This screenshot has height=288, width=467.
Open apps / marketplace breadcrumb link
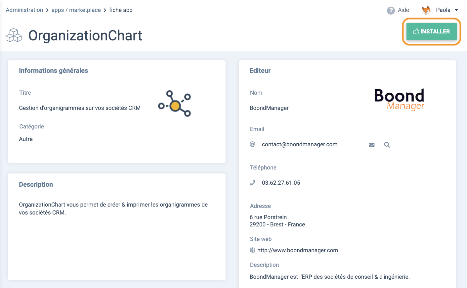tap(76, 10)
